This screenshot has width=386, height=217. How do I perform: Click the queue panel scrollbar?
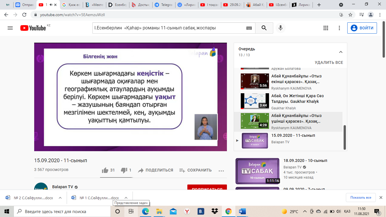344,137
